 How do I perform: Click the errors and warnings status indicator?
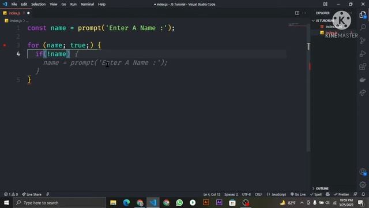pyautogui.click(x=11, y=194)
